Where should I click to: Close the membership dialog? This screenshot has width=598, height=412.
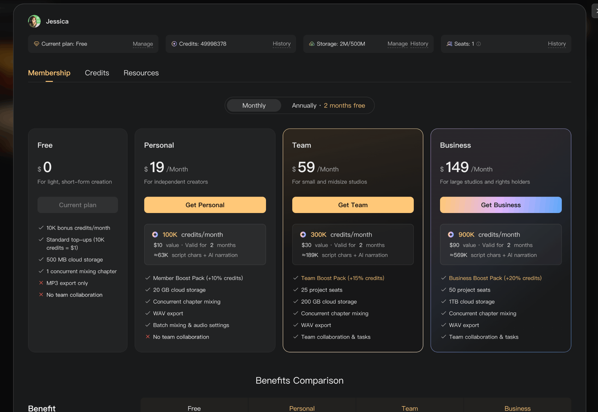pos(596,11)
